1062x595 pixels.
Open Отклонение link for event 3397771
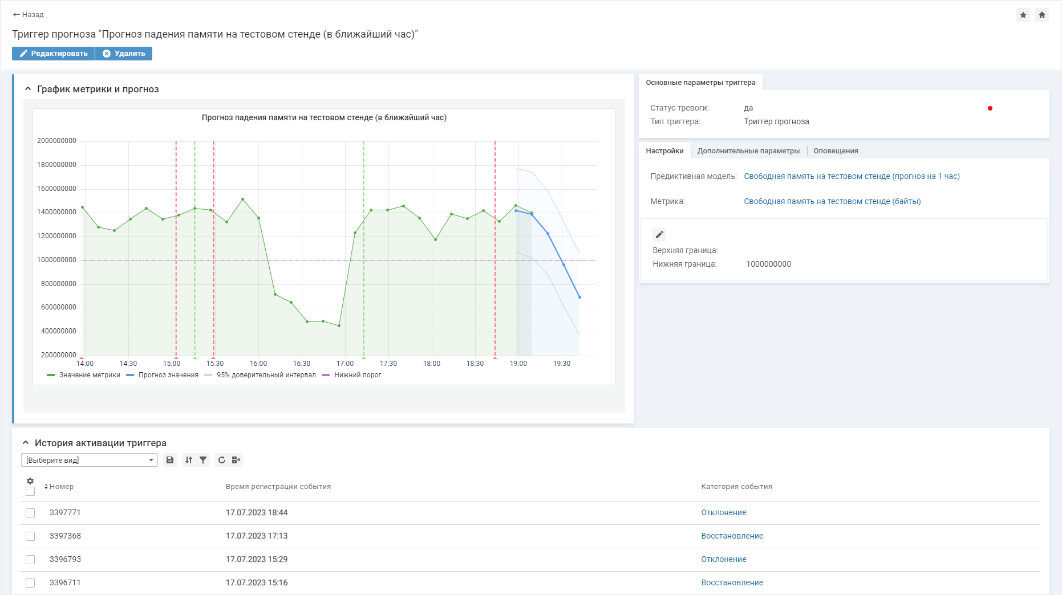pyautogui.click(x=724, y=512)
